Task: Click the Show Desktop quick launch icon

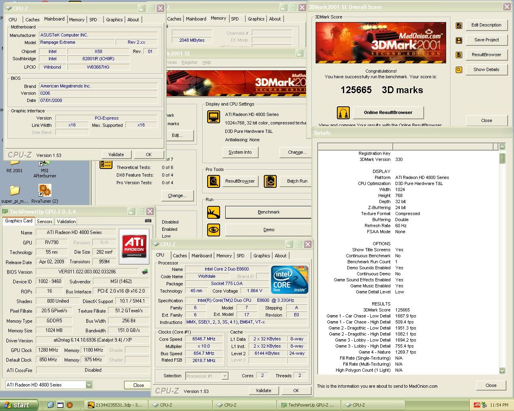Action: click(x=60, y=405)
